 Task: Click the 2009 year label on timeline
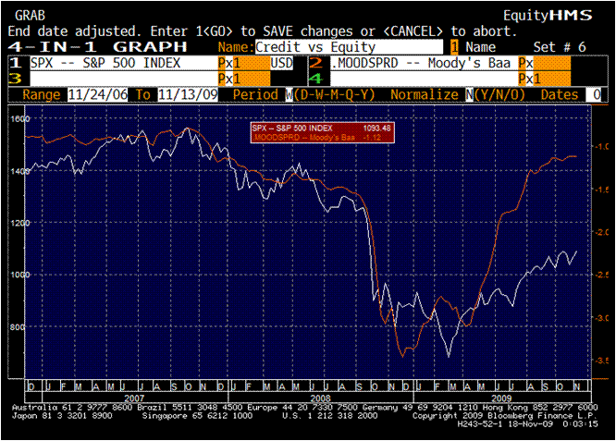(x=501, y=398)
